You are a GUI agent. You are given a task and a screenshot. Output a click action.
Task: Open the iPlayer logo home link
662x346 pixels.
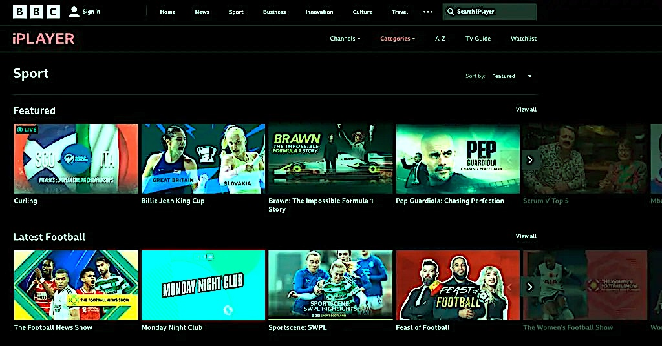click(x=43, y=39)
